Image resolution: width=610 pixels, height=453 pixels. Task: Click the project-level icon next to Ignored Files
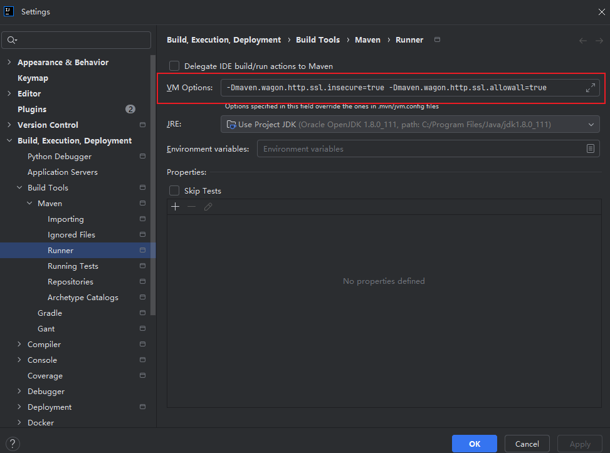click(142, 234)
